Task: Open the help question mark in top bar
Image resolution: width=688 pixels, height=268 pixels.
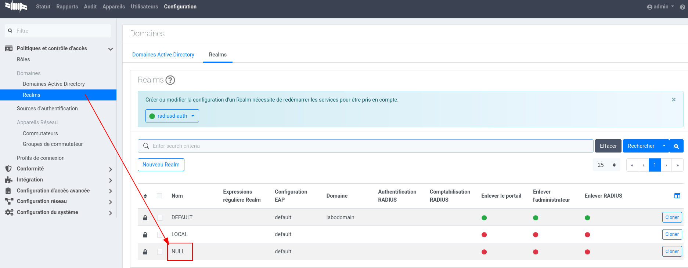Action: [x=682, y=7]
